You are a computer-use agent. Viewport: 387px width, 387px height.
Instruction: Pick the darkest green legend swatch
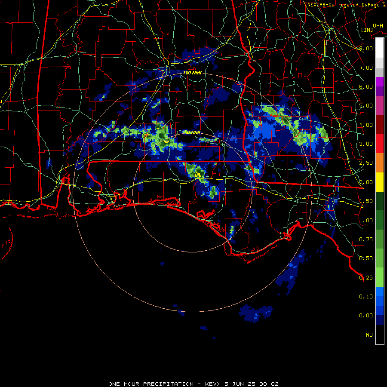pos(380,201)
